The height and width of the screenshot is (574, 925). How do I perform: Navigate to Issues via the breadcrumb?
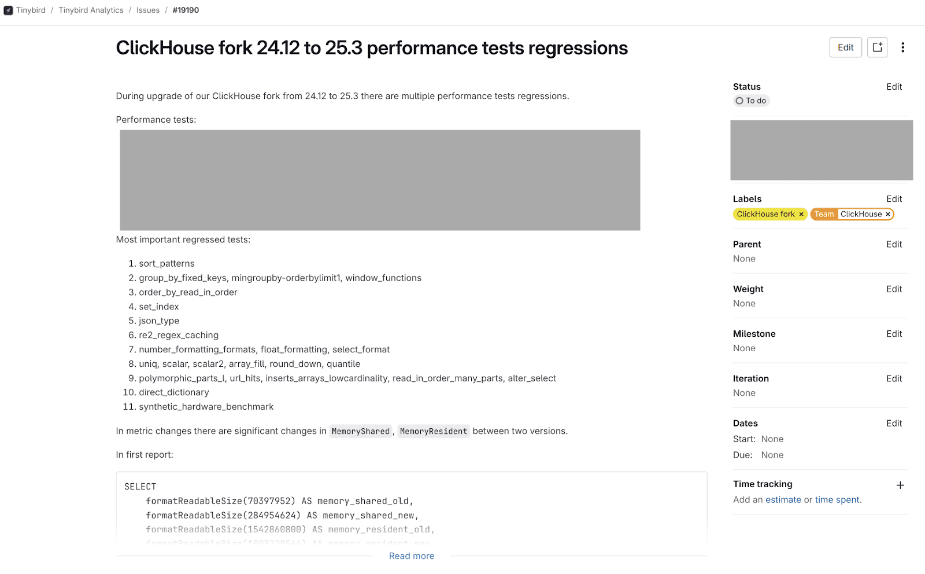tap(148, 10)
